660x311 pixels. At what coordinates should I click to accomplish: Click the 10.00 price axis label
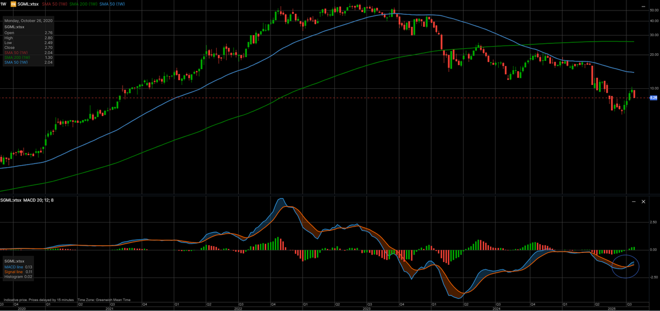pos(654,88)
